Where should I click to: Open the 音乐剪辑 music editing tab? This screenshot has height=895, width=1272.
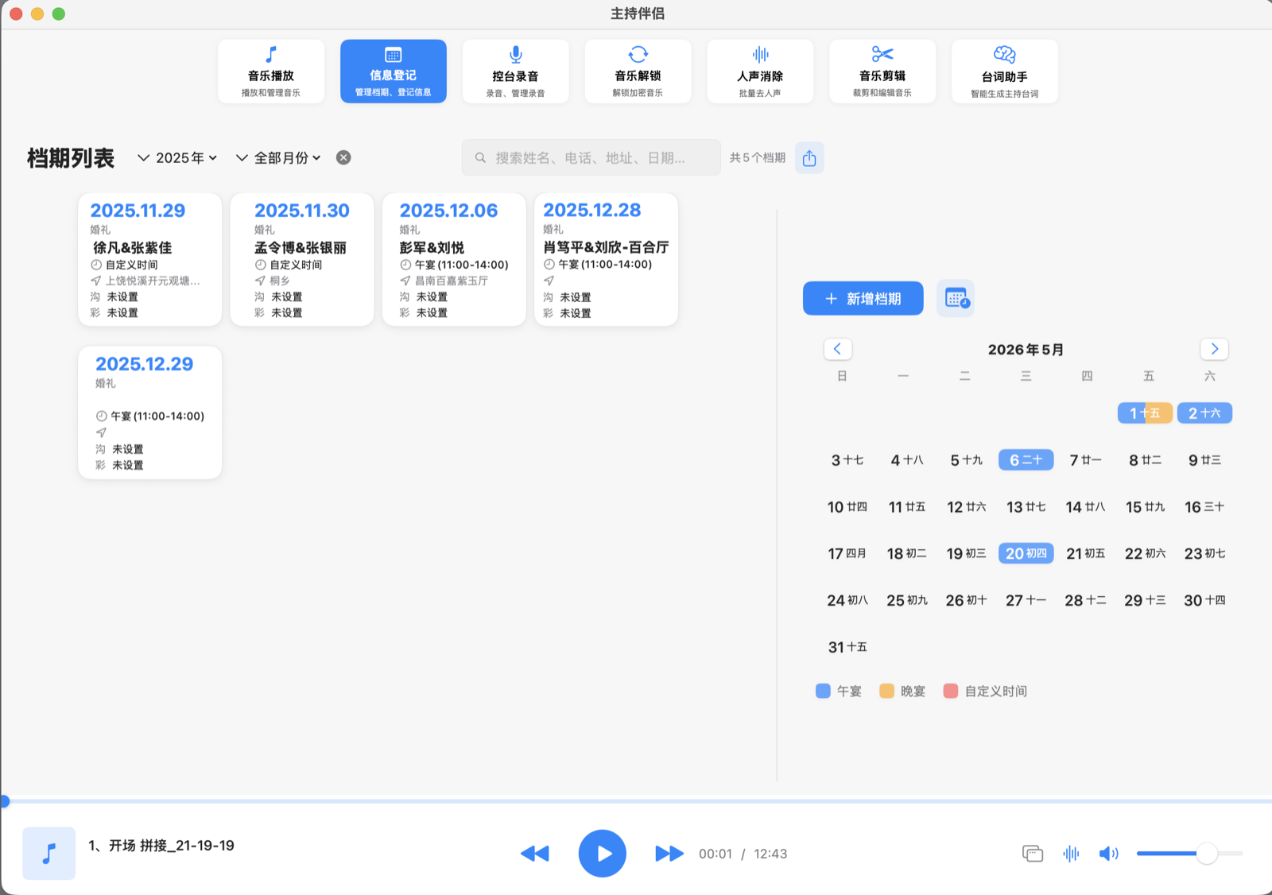882,72
